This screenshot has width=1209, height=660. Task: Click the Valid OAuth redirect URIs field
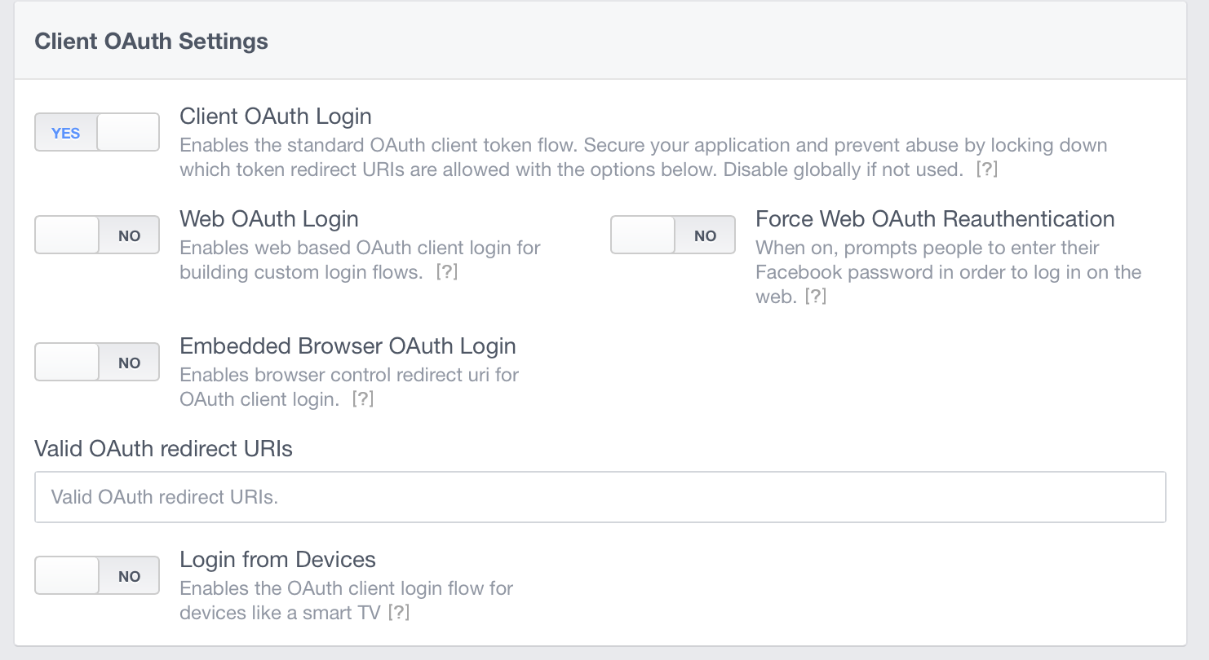coord(600,496)
